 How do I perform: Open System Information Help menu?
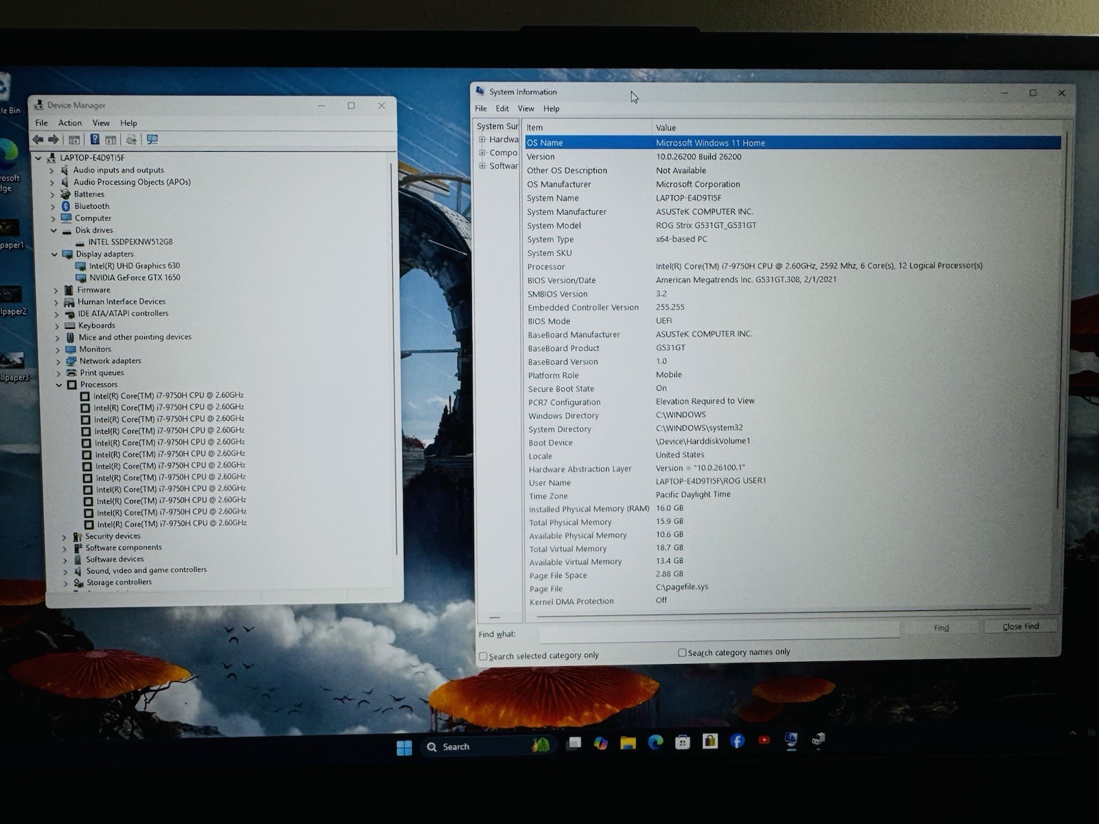(552, 108)
